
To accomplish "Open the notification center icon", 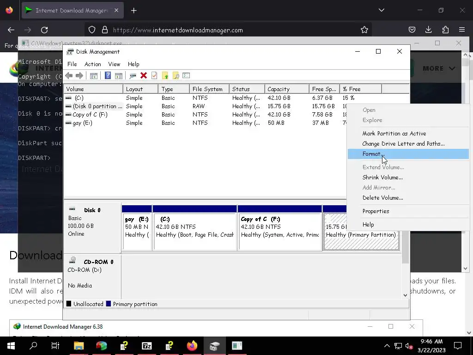I will [458, 346].
